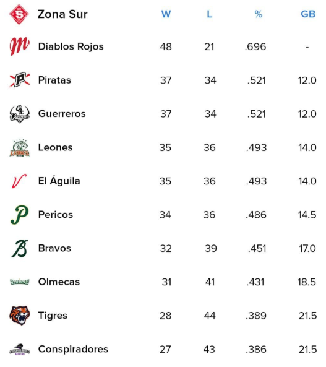Screen dimensions: 326x367
Task: Click the Bravos script B logo
Action: pyautogui.click(x=20, y=248)
